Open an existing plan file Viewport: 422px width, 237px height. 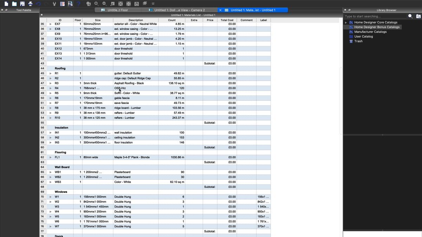coord(14,3)
